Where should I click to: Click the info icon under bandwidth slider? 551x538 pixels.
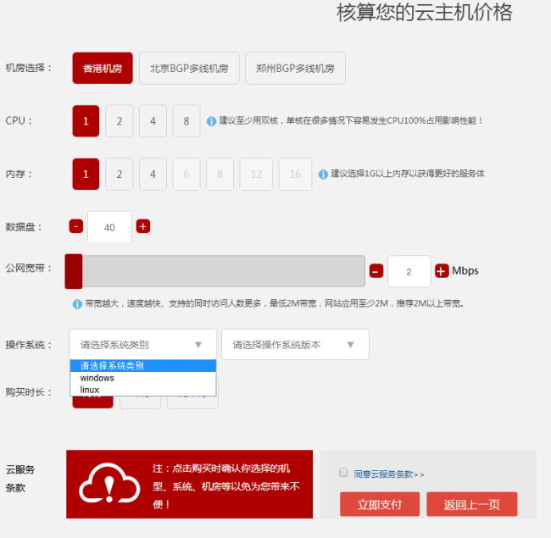click(77, 303)
